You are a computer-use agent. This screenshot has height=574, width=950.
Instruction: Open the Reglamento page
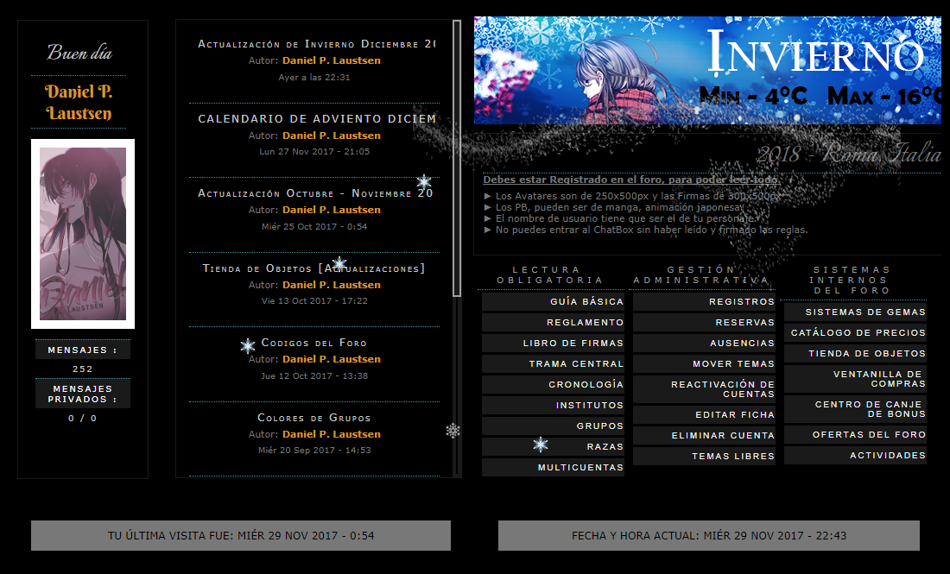(553, 322)
